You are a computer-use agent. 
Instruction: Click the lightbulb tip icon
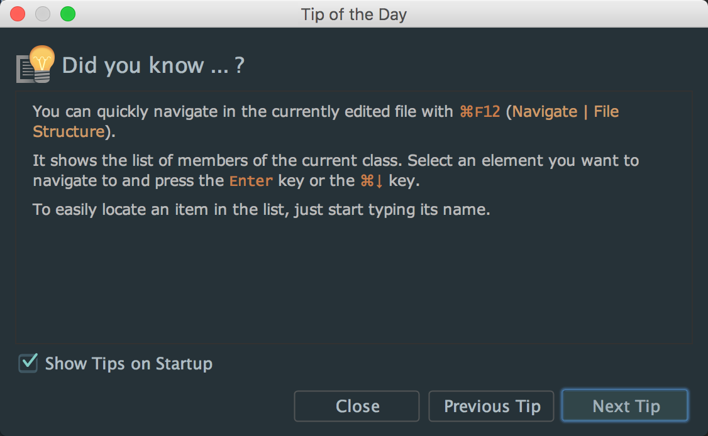click(x=35, y=65)
